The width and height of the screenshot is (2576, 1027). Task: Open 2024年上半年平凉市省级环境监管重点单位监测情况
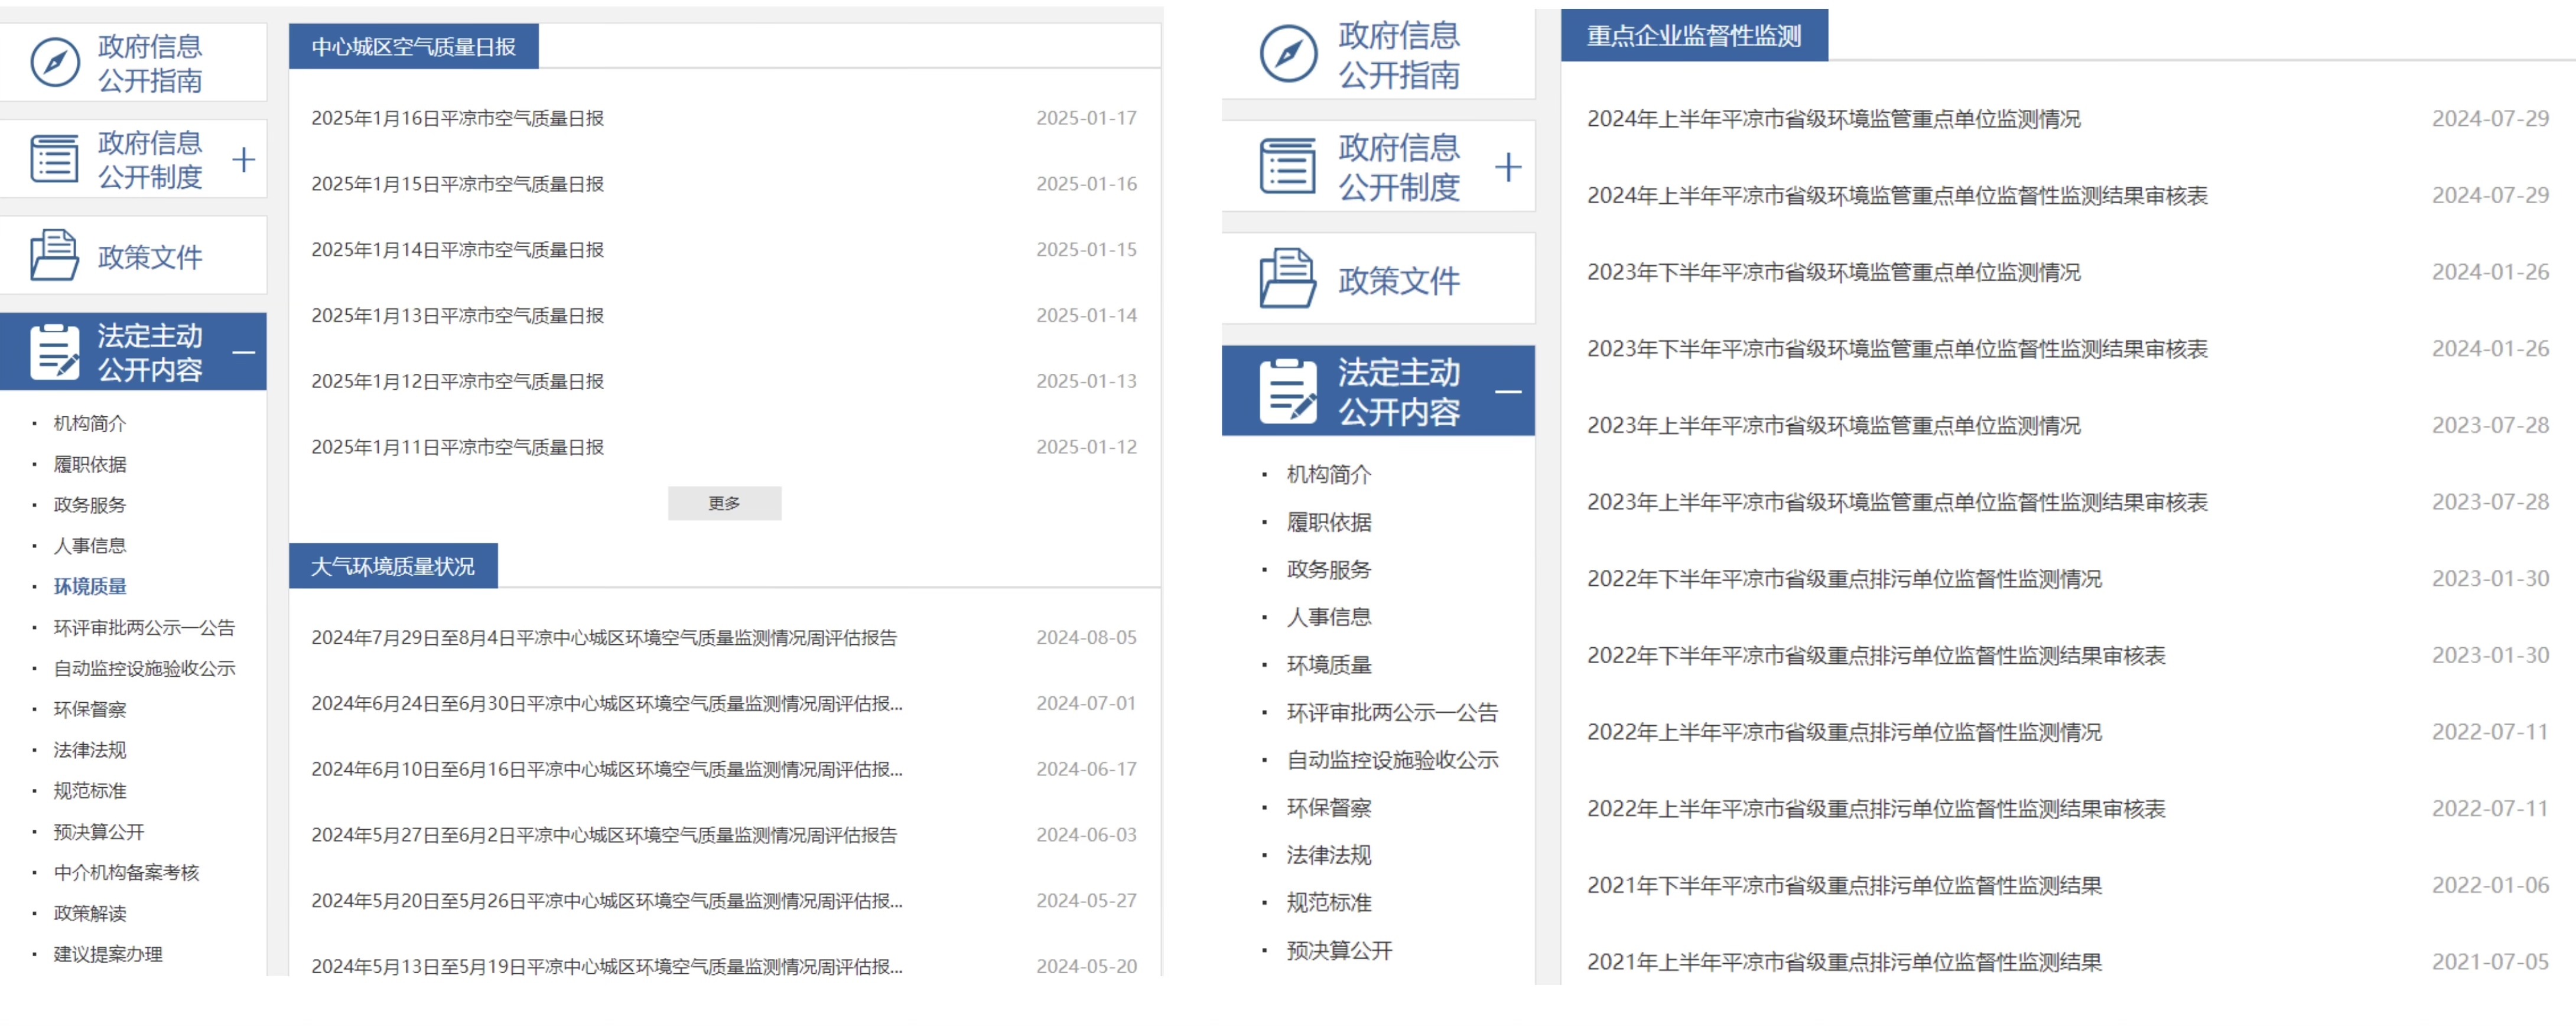pyautogui.click(x=1834, y=119)
